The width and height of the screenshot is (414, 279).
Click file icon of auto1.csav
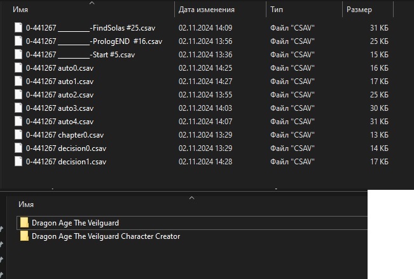tap(18, 81)
